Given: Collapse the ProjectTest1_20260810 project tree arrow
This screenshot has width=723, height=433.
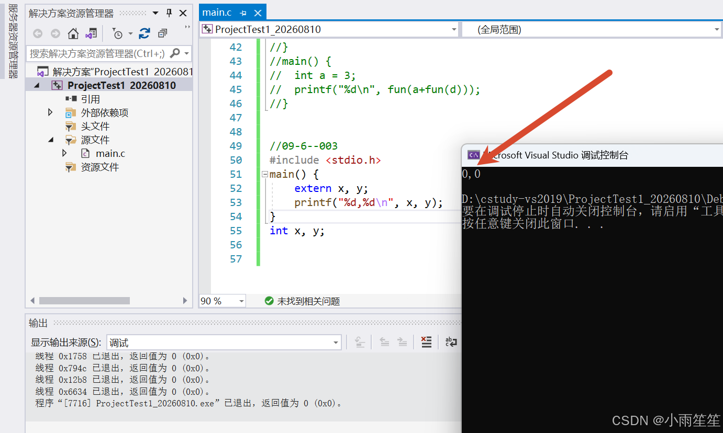Looking at the screenshot, I should click(x=37, y=85).
